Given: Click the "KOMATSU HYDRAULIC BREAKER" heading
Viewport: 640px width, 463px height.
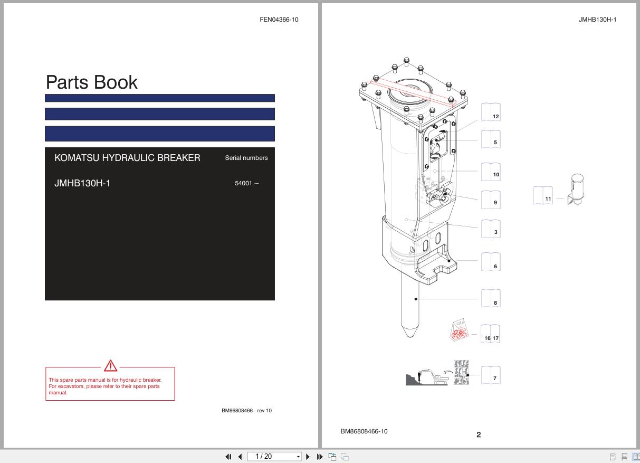Looking at the screenshot, I should coord(127,158).
